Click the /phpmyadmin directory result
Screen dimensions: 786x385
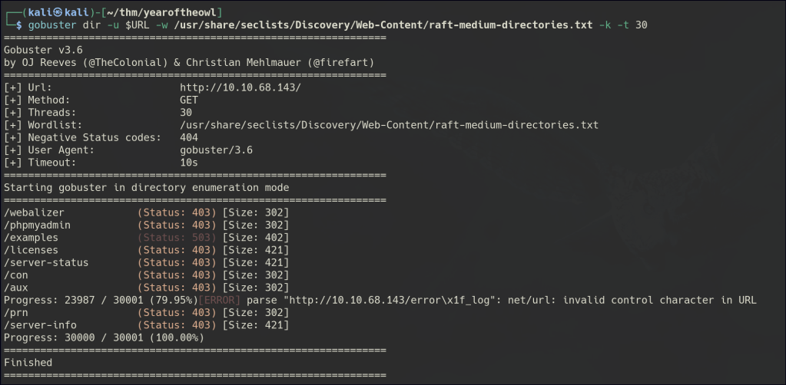coord(38,225)
